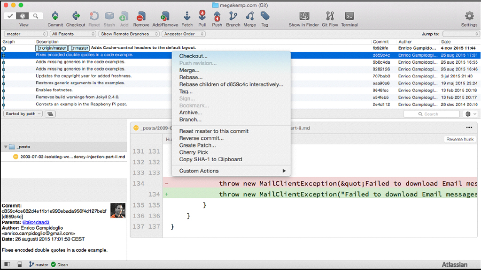Click Show in Finder icon
This screenshot has height=270, width=481.
[304, 17]
